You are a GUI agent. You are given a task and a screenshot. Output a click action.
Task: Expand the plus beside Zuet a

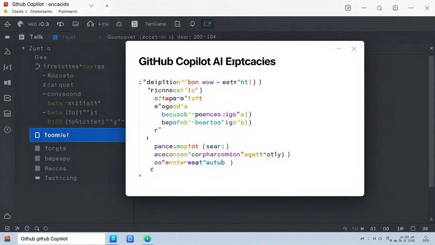click(x=23, y=48)
